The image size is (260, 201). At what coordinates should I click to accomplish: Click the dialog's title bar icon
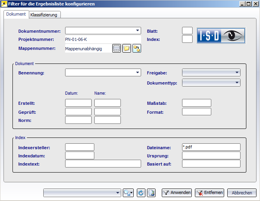[4, 4]
